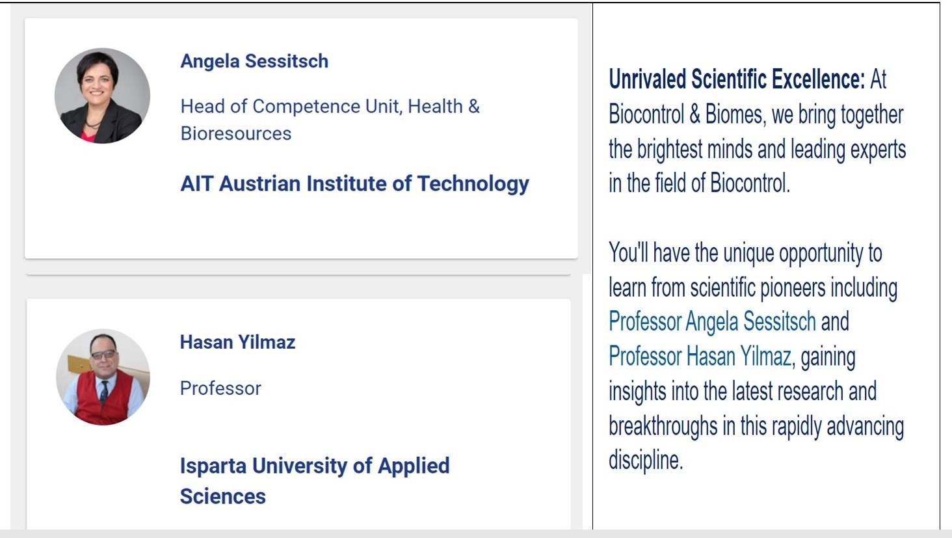This screenshot has height=538, width=952.
Task: Click Angela Sessitsch's profile photo
Action: 102,96
